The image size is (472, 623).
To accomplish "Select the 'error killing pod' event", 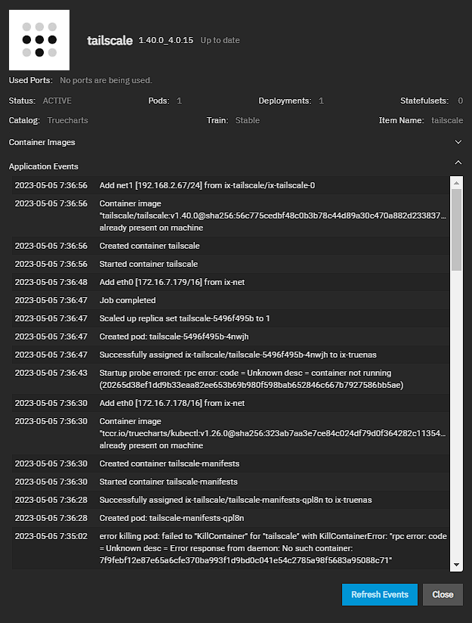I will pyautogui.click(x=230, y=548).
